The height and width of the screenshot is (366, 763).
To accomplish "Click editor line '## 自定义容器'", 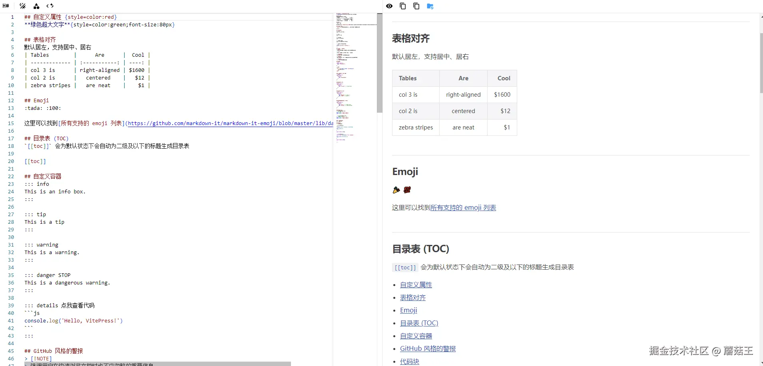I will pyautogui.click(x=43, y=177).
